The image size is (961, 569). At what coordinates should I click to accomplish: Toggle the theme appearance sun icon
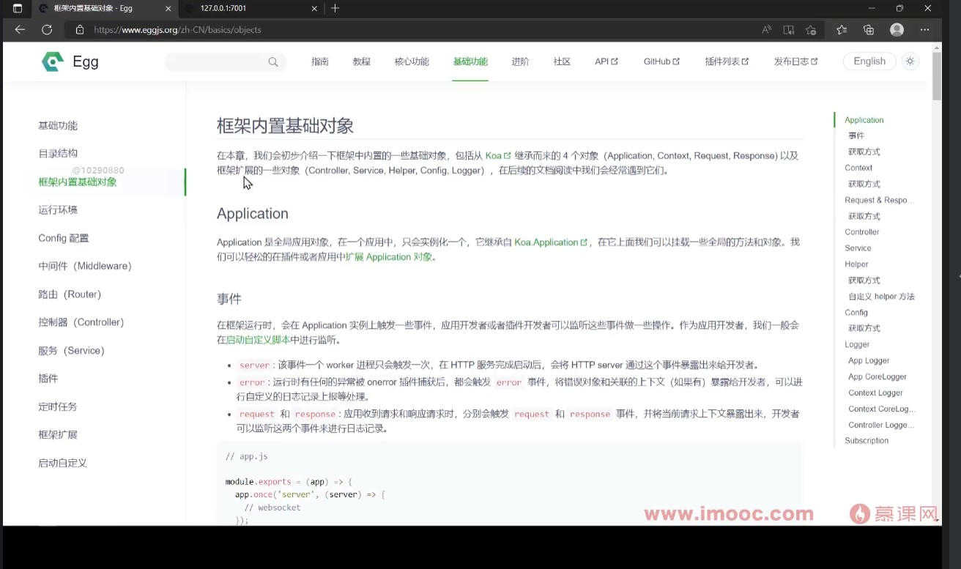(x=910, y=62)
